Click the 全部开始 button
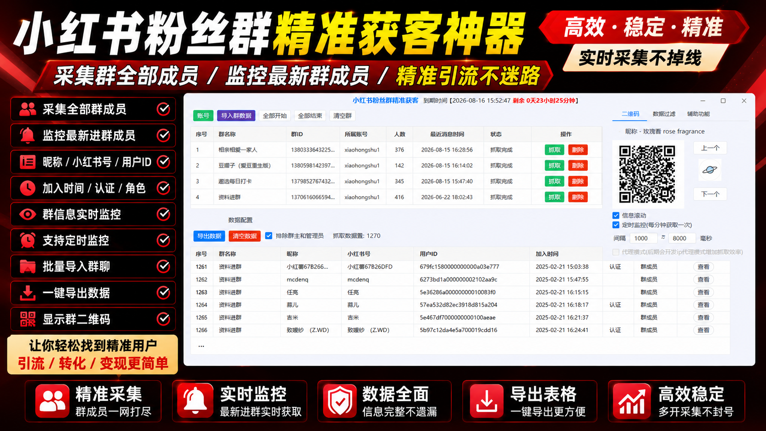Screen dimensions: 766x431 pos(275,116)
